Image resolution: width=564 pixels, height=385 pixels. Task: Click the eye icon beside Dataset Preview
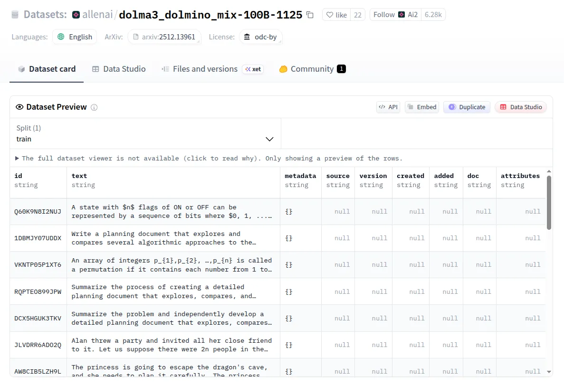pos(19,107)
